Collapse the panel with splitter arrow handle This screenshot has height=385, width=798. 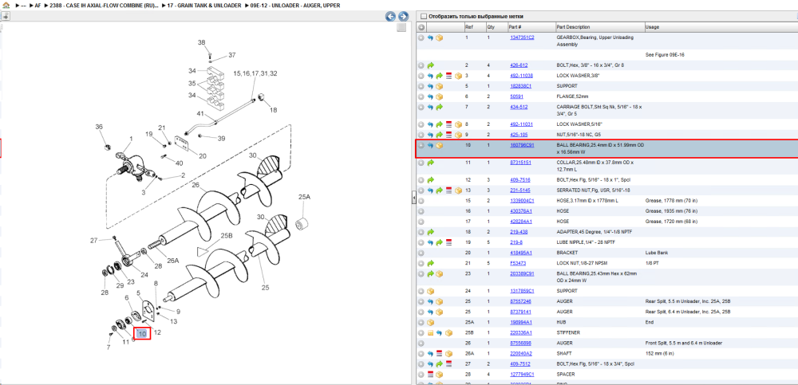click(413, 198)
